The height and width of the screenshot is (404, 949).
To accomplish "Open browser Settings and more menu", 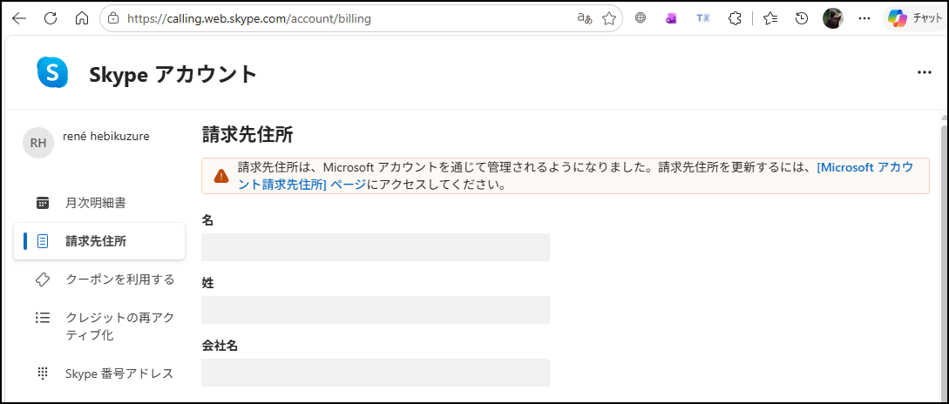I will 864,19.
